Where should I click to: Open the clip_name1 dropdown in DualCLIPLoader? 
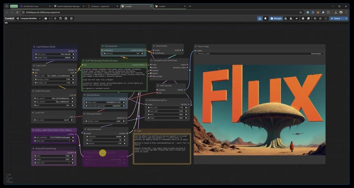pyautogui.click(x=54, y=98)
